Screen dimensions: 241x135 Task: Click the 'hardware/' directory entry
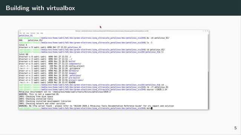(x=74, y=71)
